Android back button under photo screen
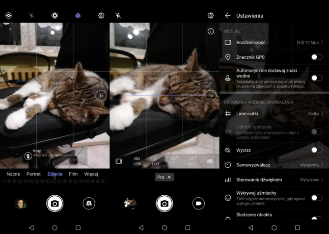Viewport: 329px width, 234px height. coord(31,228)
